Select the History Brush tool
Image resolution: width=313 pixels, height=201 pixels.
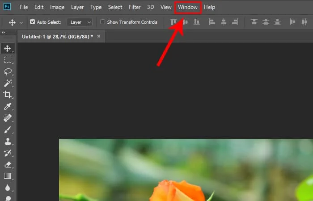click(x=8, y=153)
